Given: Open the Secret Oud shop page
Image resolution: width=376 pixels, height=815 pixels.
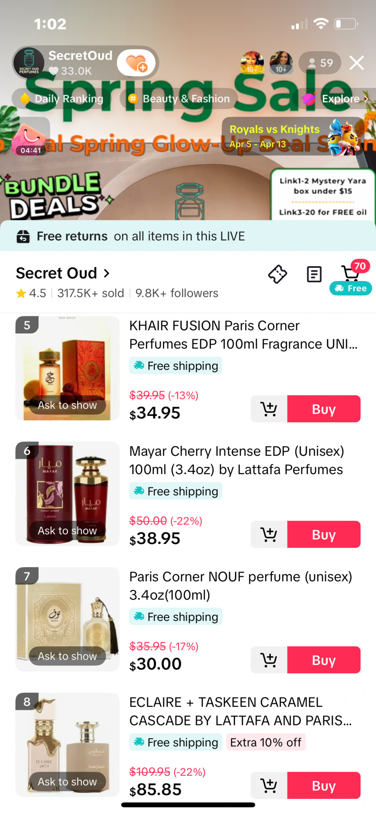Looking at the screenshot, I should tap(62, 273).
